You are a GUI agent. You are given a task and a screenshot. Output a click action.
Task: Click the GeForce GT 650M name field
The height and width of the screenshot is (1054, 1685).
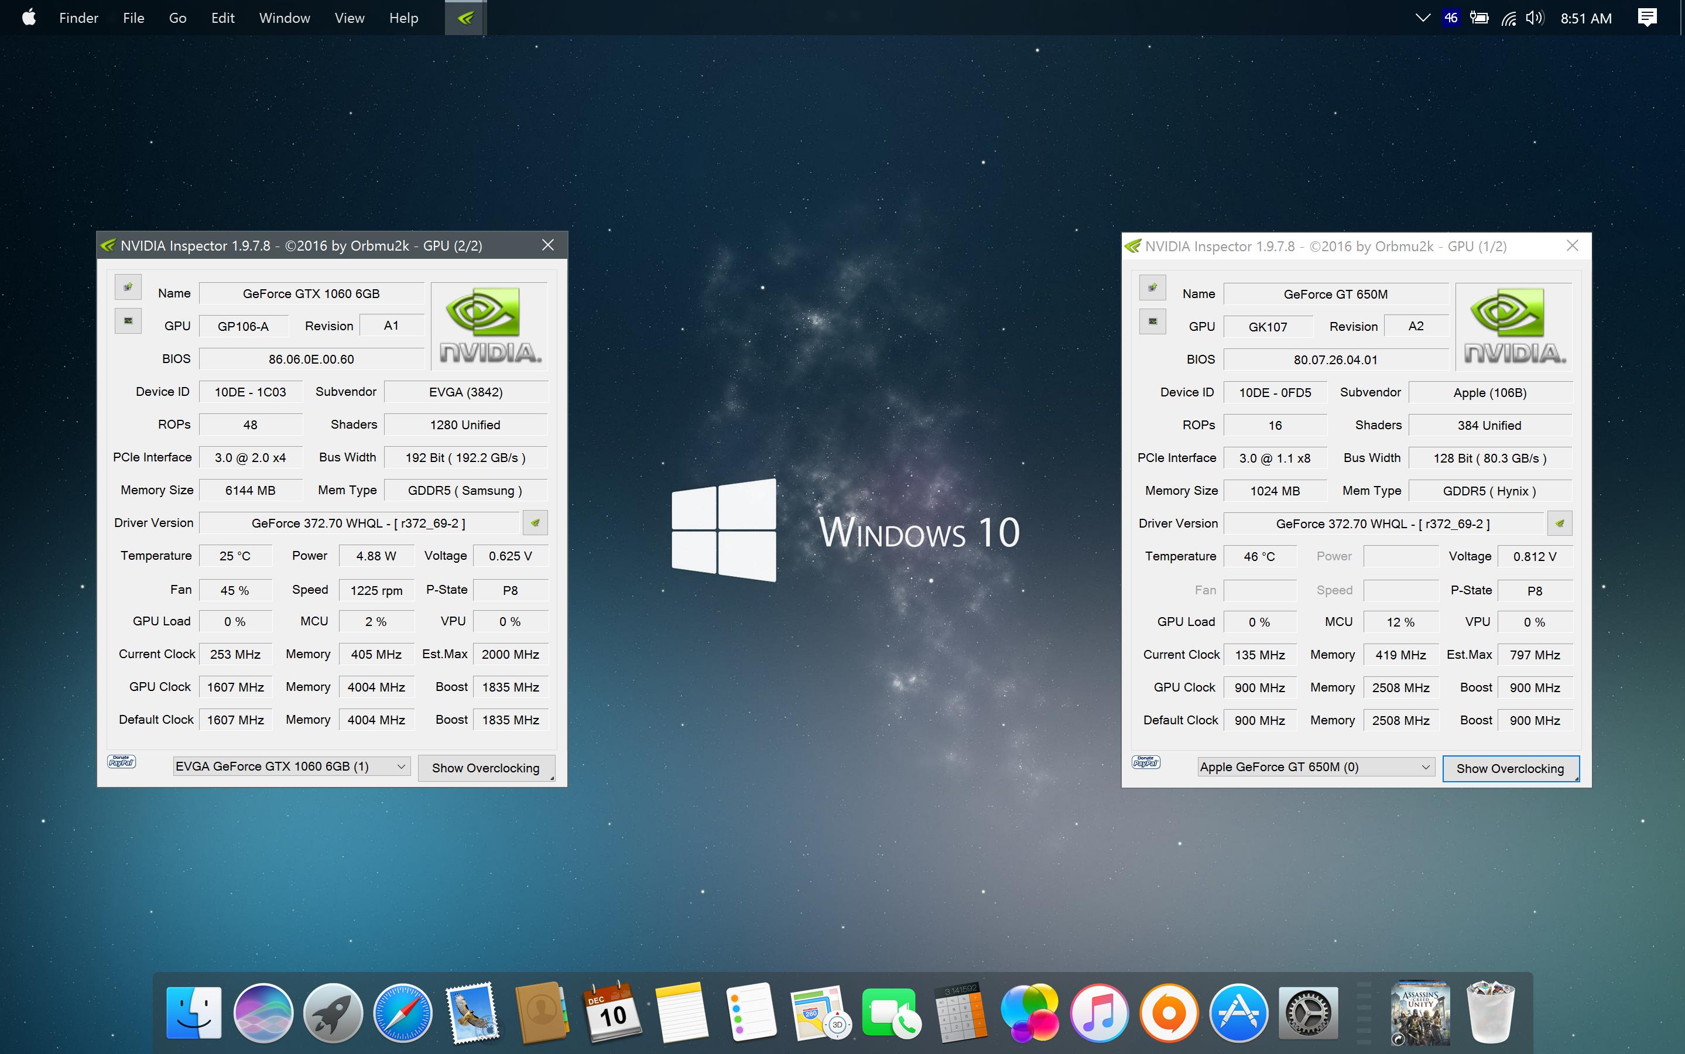pyautogui.click(x=1336, y=294)
